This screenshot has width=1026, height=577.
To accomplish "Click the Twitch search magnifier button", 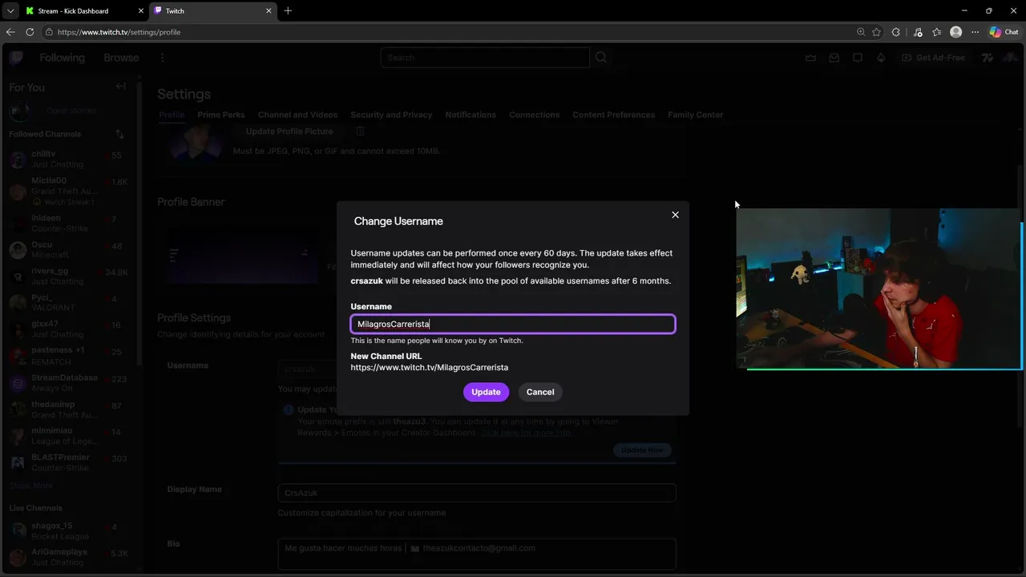I will (x=601, y=58).
